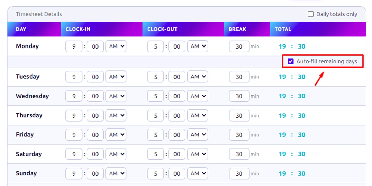Enable the Daily totals only checkbox

tap(311, 14)
